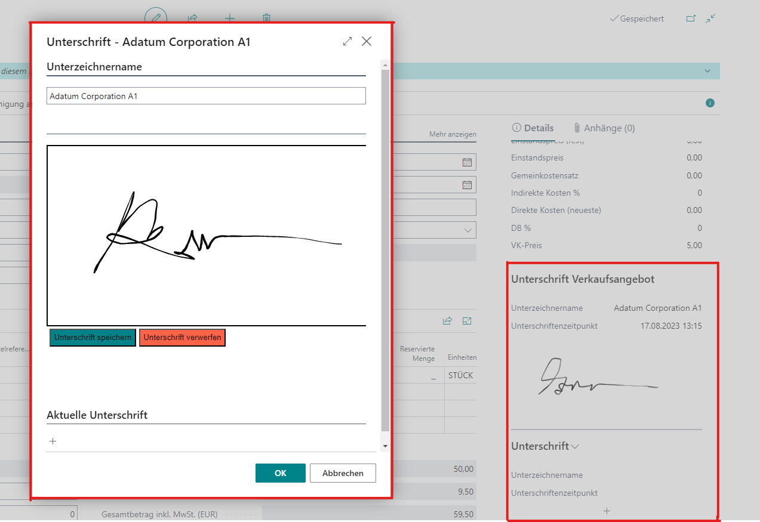
Task: Click the Share icon in the top toolbar
Action: (x=192, y=18)
